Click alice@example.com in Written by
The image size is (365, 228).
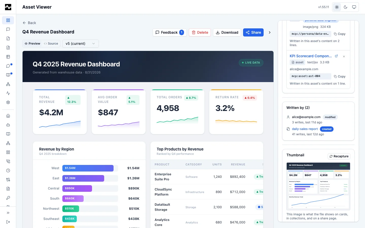306,117
